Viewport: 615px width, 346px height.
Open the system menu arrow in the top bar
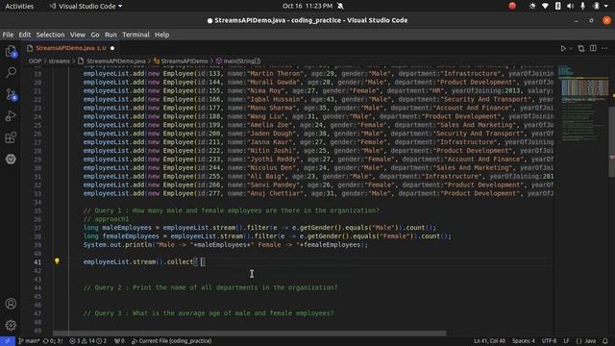click(x=606, y=7)
